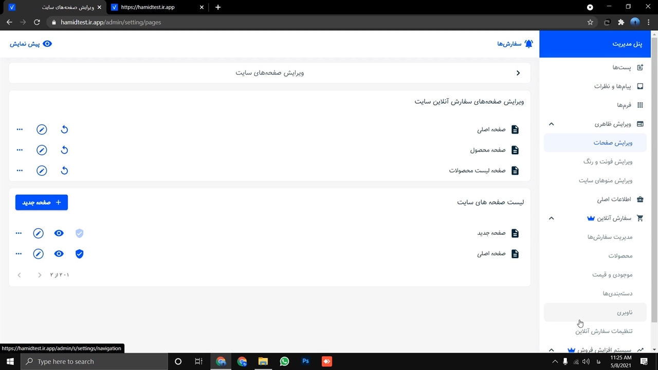Open more options for صفحه لیست محصولات

pyautogui.click(x=20, y=171)
